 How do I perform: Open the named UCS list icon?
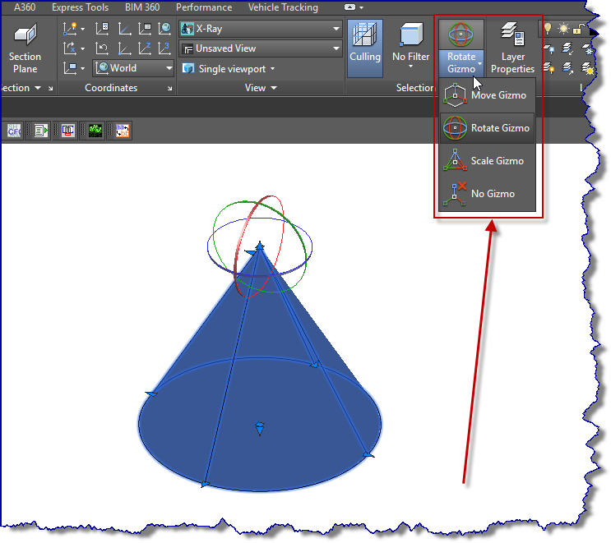145,29
